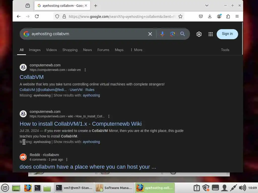Open tracking protection shield icon
The height and width of the screenshot is (193, 258).
click(57, 16)
